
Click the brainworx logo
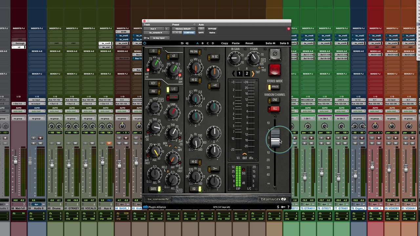point(273,199)
